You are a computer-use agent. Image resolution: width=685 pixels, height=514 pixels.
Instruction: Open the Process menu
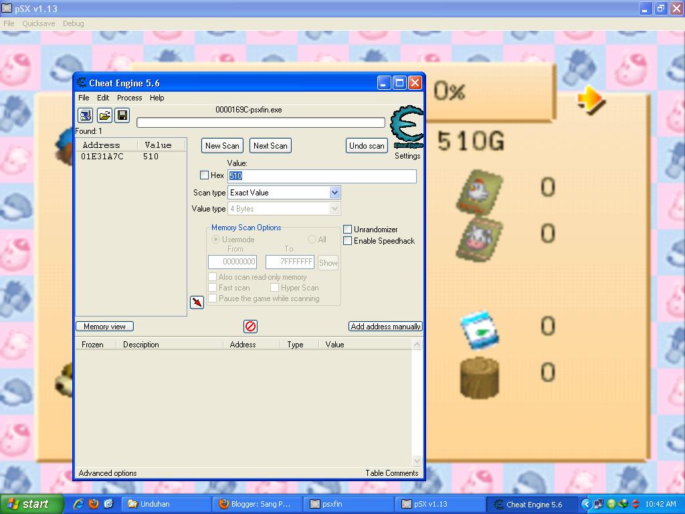(x=129, y=98)
